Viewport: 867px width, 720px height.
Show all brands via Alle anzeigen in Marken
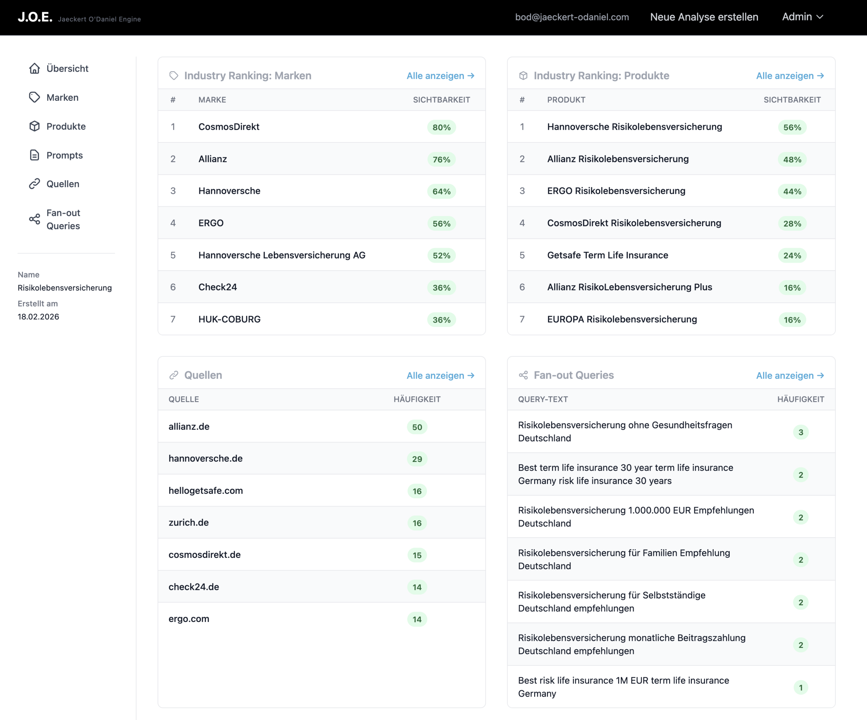[x=440, y=76]
